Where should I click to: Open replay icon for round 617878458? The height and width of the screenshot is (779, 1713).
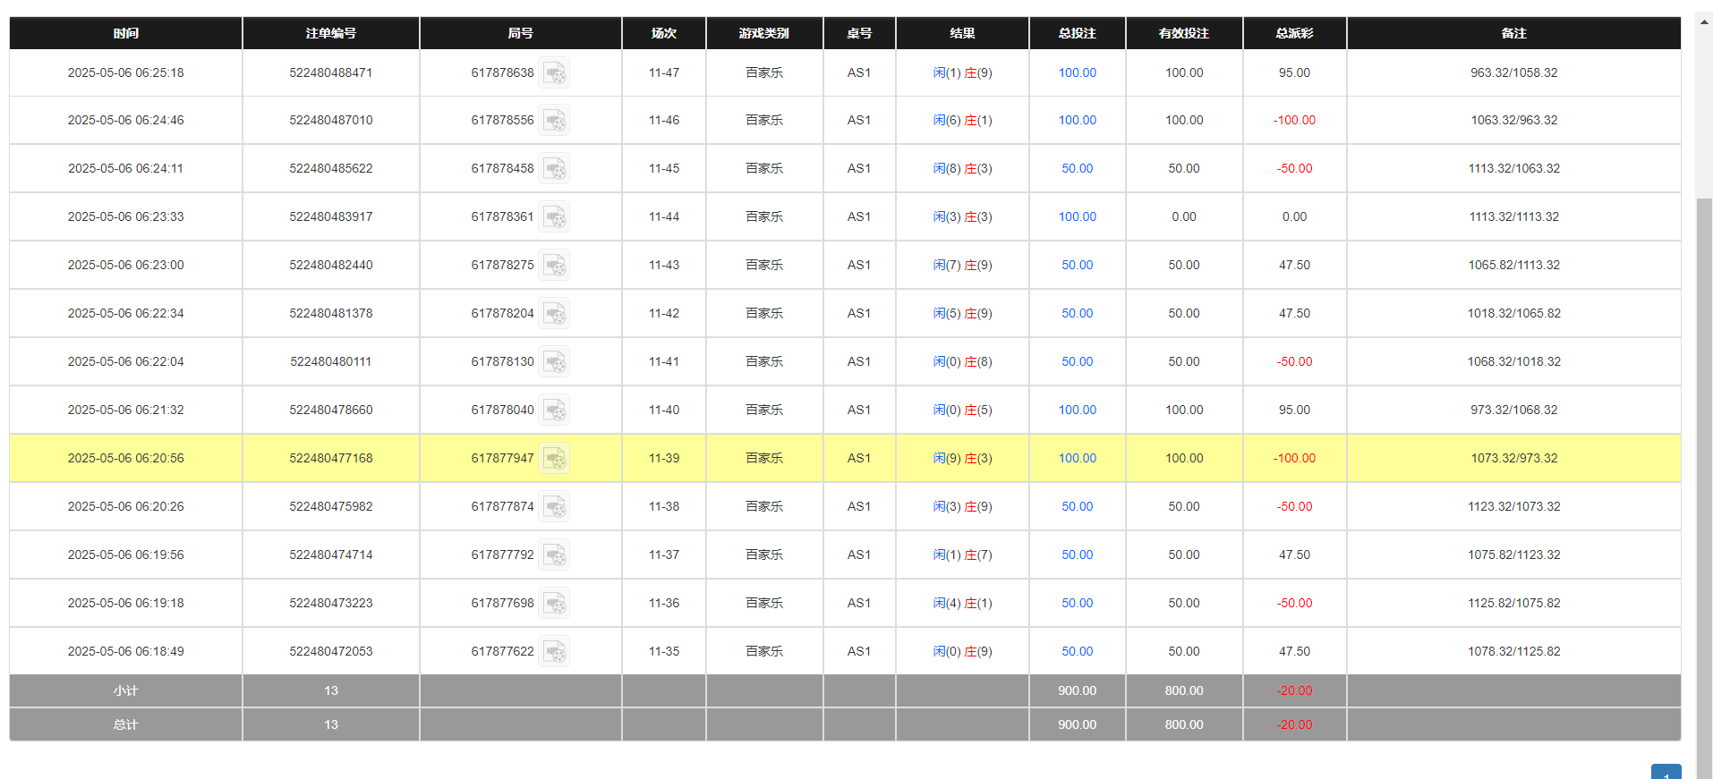click(554, 168)
